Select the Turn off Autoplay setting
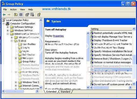 111,70
